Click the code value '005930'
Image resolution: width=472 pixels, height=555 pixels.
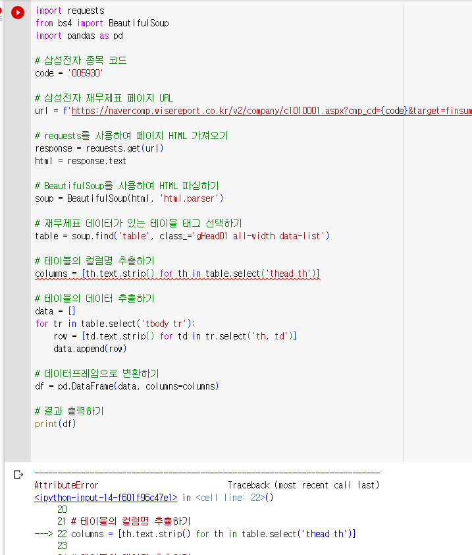(x=85, y=73)
